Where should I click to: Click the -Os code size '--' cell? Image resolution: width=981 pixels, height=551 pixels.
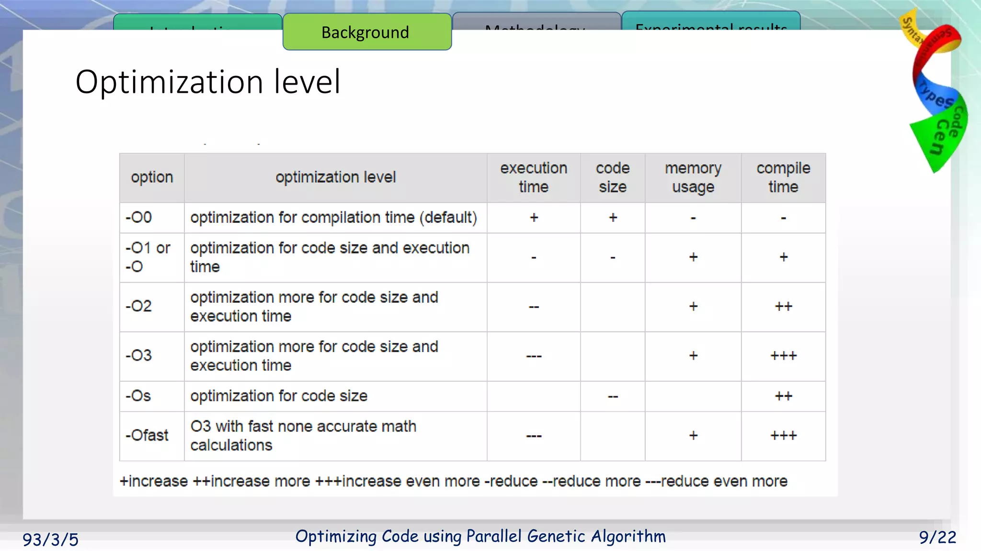click(613, 396)
